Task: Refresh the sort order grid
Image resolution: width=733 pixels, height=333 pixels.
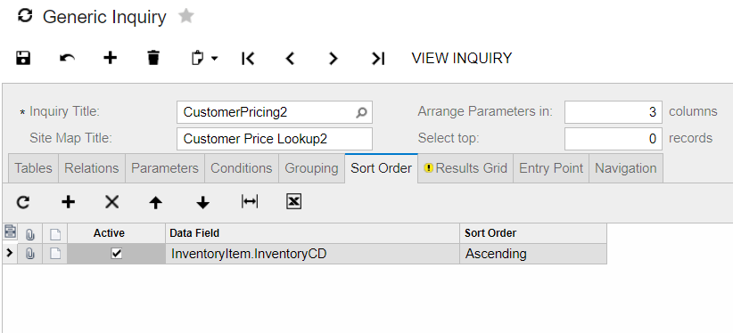Action: click(23, 202)
